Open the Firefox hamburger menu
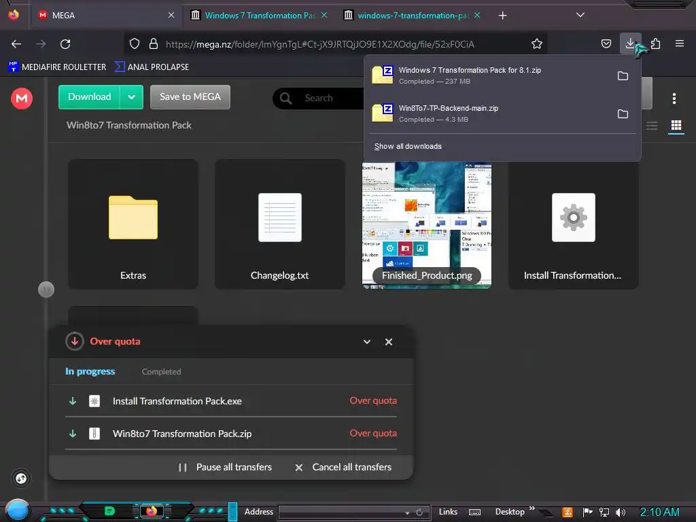Image resolution: width=696 pixels, height=522 pixels. 679,43
